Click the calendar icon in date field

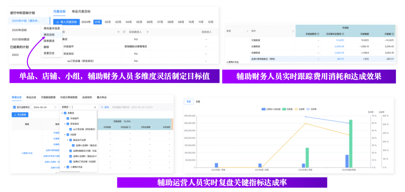click(55, 107)
